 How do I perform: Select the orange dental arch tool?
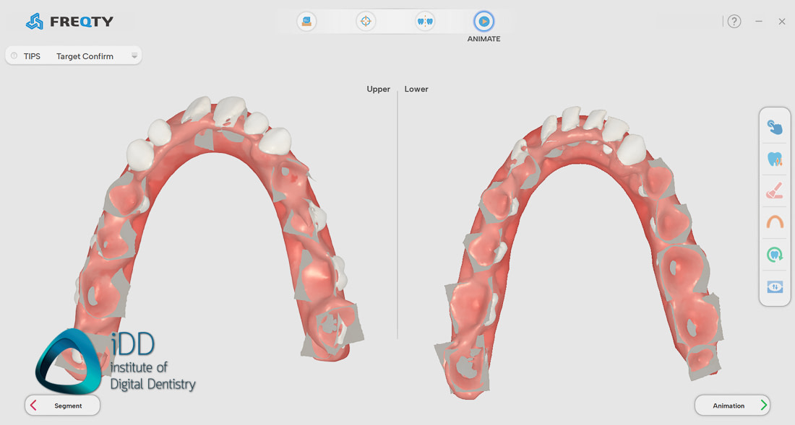coord(775,223)
